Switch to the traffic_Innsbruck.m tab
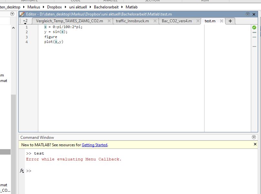The image size is (261, 194). [132, 21]
